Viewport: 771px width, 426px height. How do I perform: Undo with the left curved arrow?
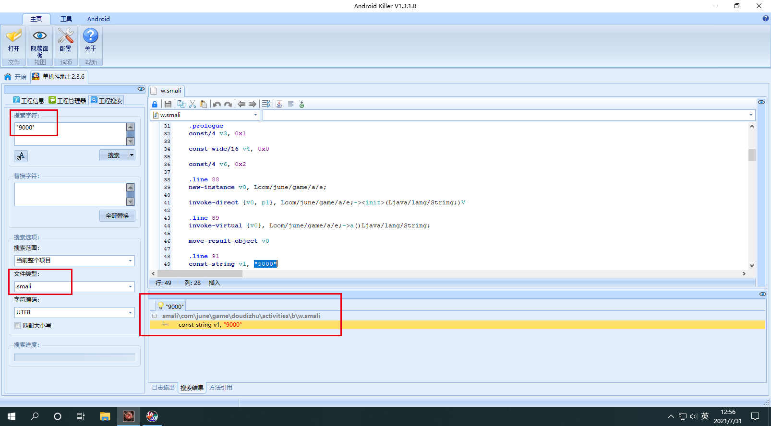217,104
